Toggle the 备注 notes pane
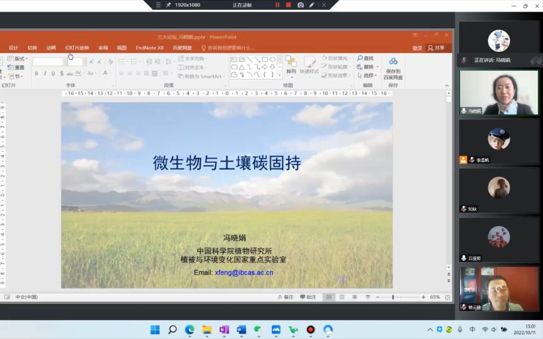Screen dimensions: 543x339 (x=285, y=297)
